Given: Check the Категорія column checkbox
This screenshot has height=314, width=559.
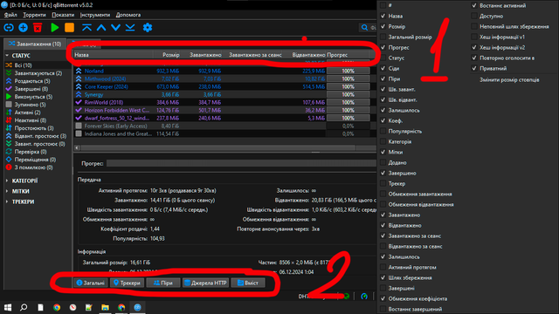Looking at the screenshot, I should (383, 141).
